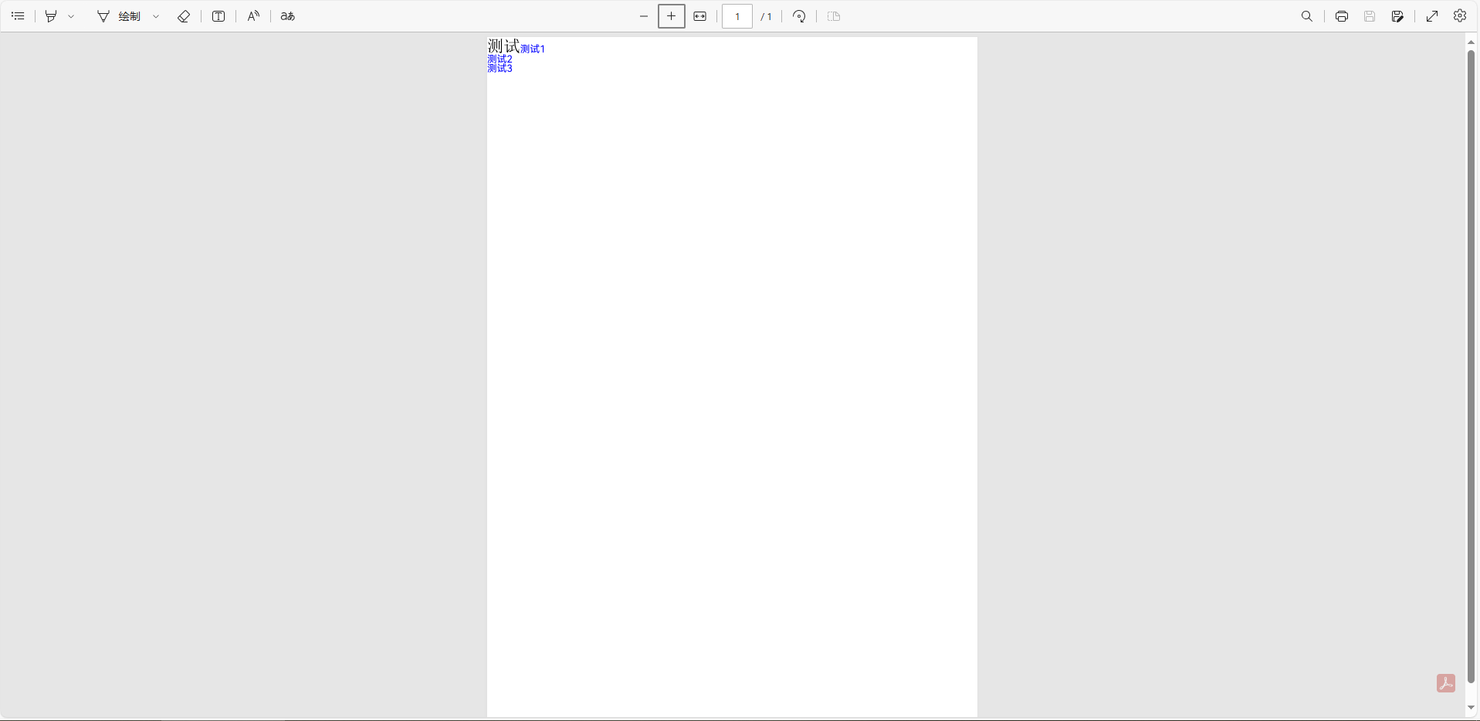This screenshot has width=1480, height=721.
Task: Toggle fit to width view
Action: pyautogui.click(x=700, y=16)
